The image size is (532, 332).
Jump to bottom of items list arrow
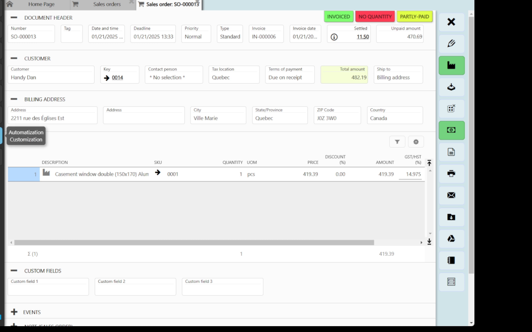point(429,241)
